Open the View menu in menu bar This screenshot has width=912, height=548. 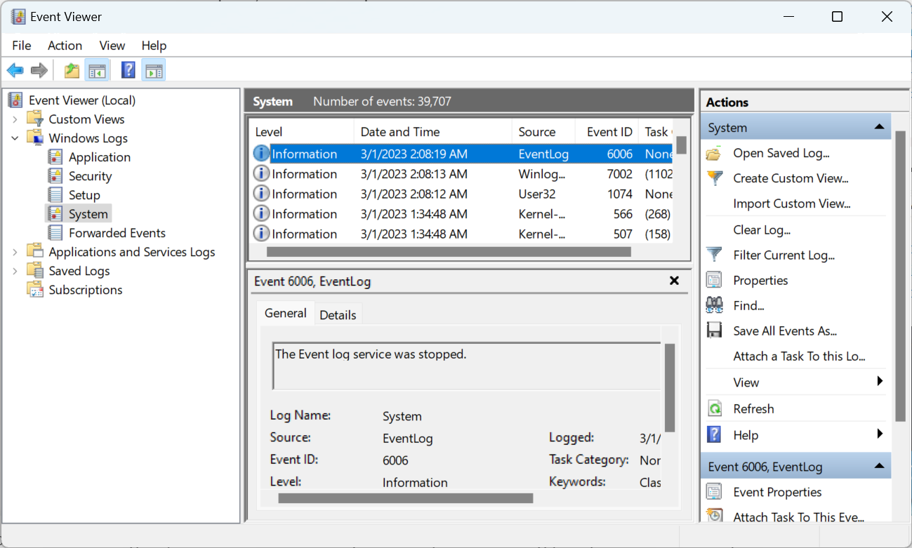tap(112, 46)
